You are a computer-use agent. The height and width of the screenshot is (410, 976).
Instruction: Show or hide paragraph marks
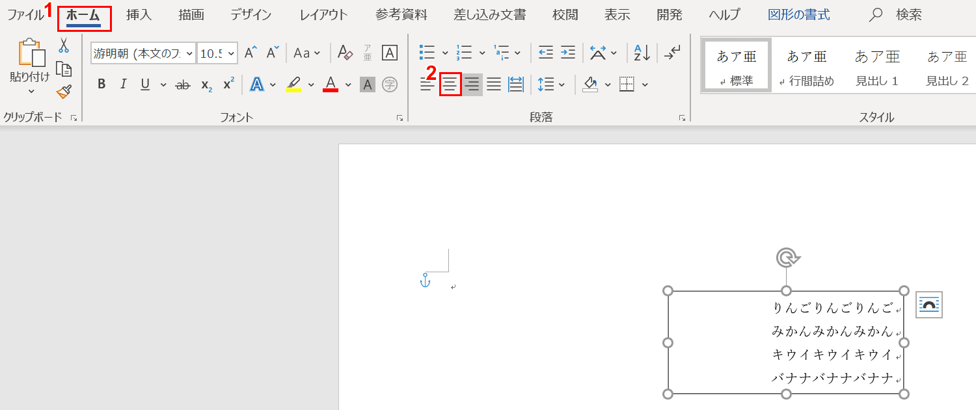pyautogui.click(x=672, y=53)
